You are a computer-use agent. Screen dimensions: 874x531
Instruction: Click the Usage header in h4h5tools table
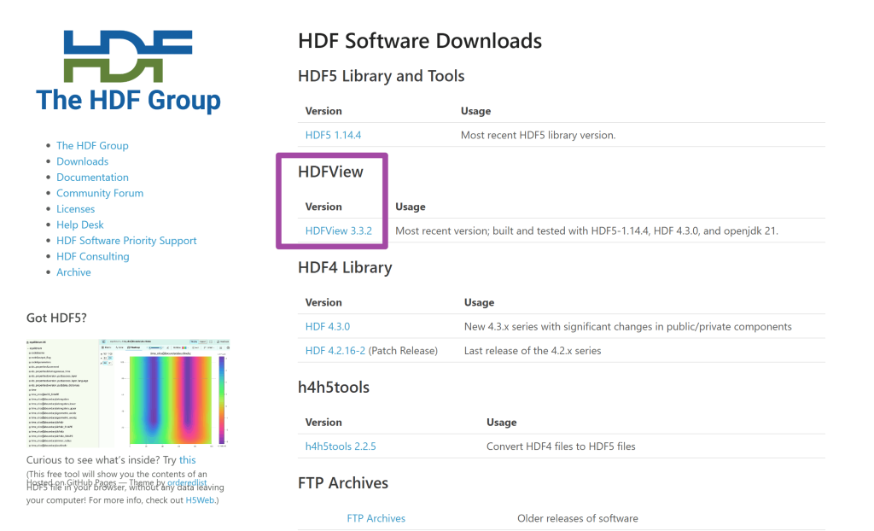coord(502,423)
